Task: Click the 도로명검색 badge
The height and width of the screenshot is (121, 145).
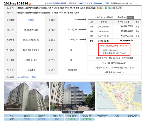Action: [x=90, y=8]
